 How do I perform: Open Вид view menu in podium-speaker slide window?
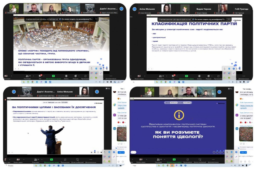coord(108,88)
